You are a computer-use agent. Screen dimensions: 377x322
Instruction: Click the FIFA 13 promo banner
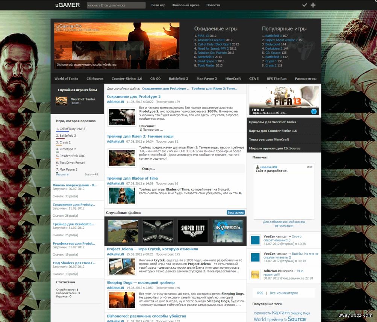click(284, 101)
